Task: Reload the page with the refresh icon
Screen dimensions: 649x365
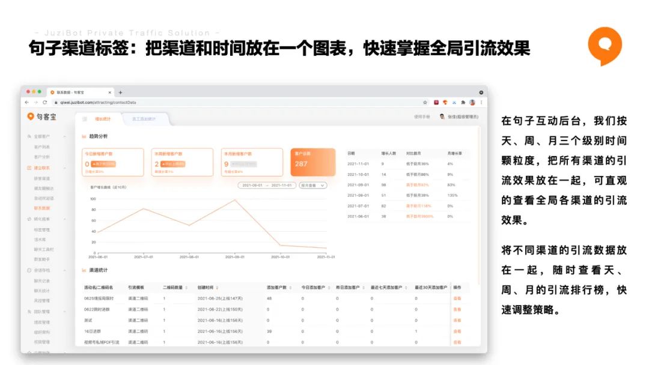Action: coord(44,103)
